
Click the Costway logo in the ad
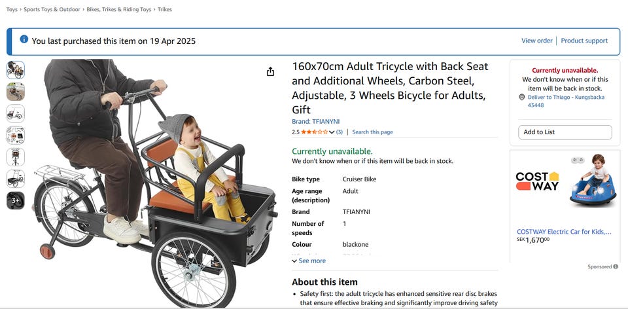pyautogui.click(x=537, y=181)
